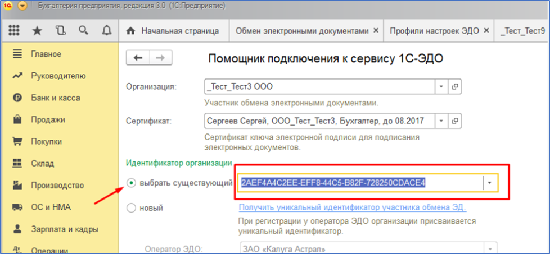Screen dimensions: 550x254
Task: Open the 1C main menu dropdown button
Action: coord(22,6)
